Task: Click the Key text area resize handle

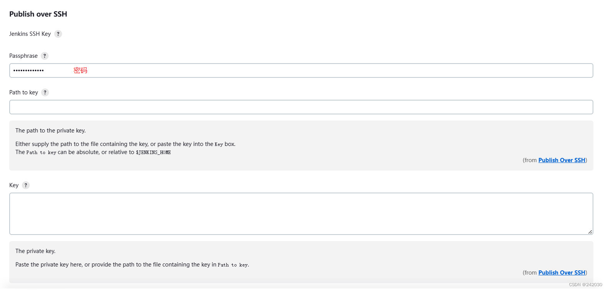Action: [590, 232]
